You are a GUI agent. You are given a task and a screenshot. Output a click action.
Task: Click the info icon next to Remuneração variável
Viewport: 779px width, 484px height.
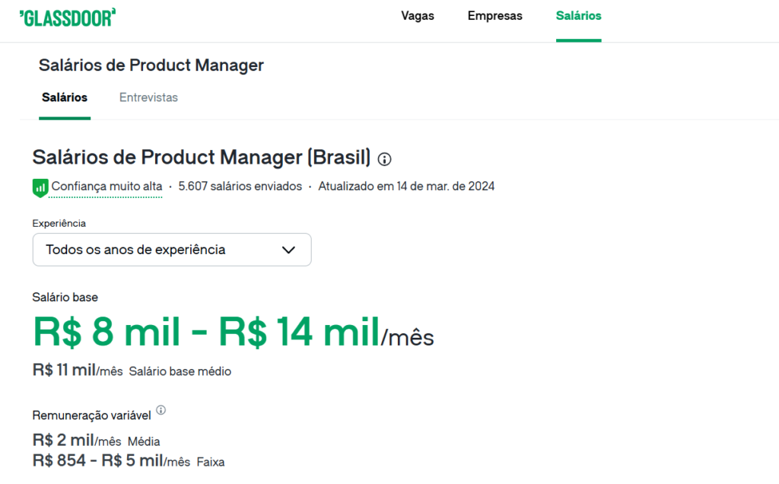coord(161,409)
